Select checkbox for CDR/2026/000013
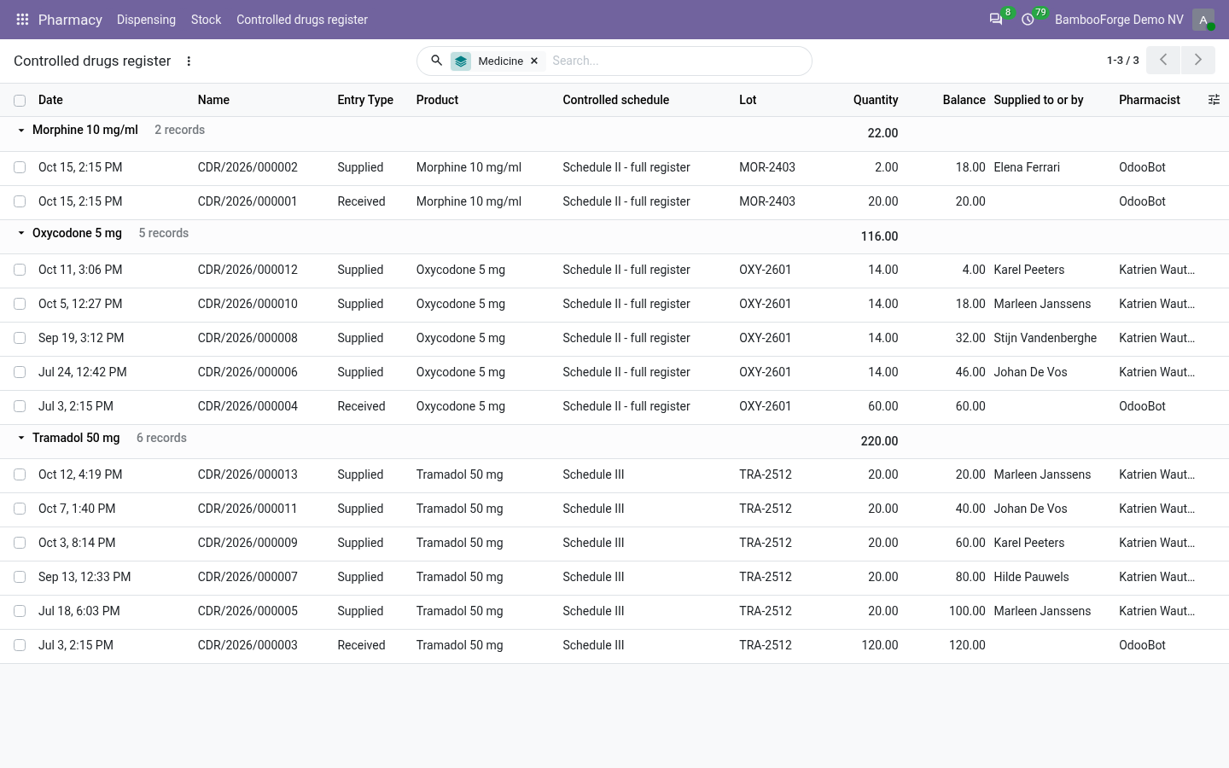 click(20, 474)
